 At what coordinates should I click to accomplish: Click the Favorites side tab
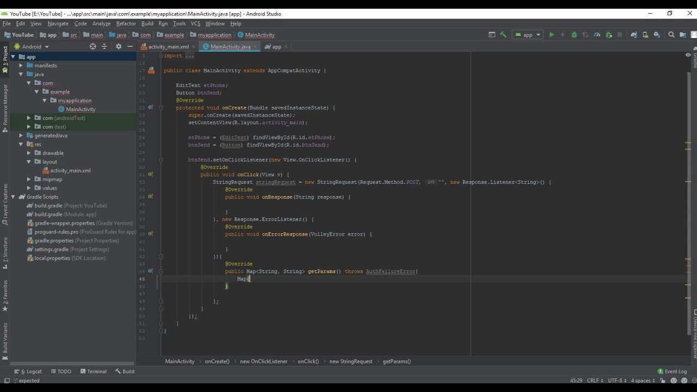pyautogui.click(x=5, y=296)
